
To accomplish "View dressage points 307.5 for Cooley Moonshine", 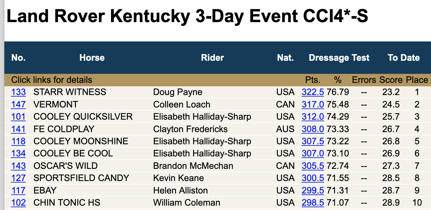I will (x=313, y=141).
